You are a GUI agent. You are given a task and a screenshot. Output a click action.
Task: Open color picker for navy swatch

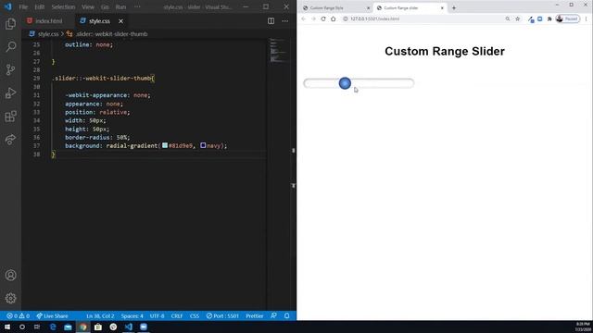pos(203,145)
